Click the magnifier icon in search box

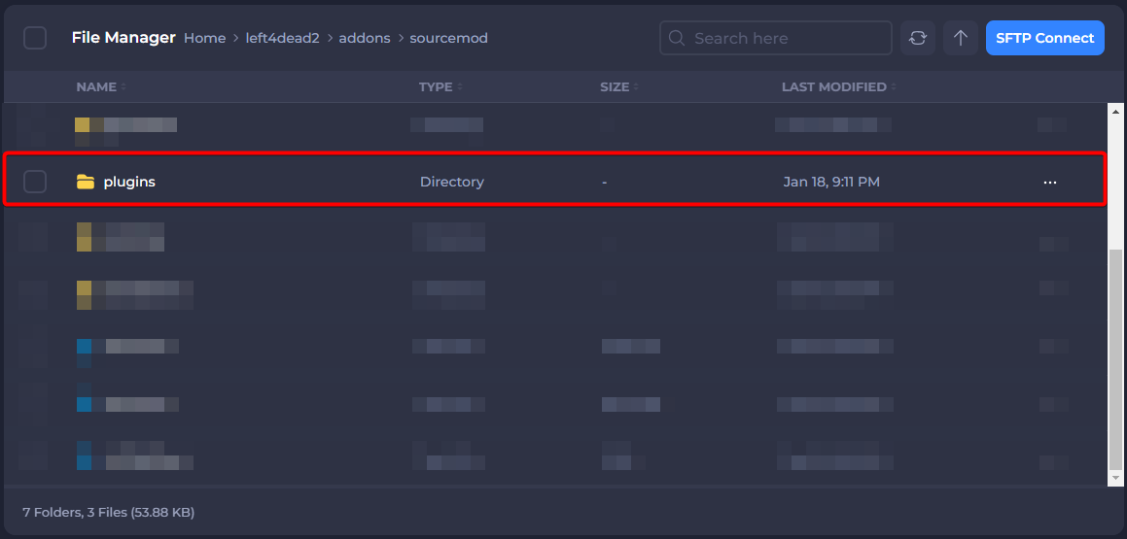[677, 38]
